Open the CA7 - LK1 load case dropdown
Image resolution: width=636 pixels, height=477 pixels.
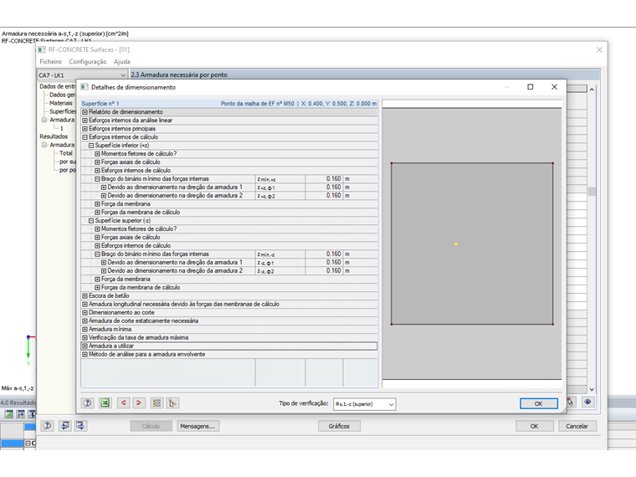pos(82,75)
